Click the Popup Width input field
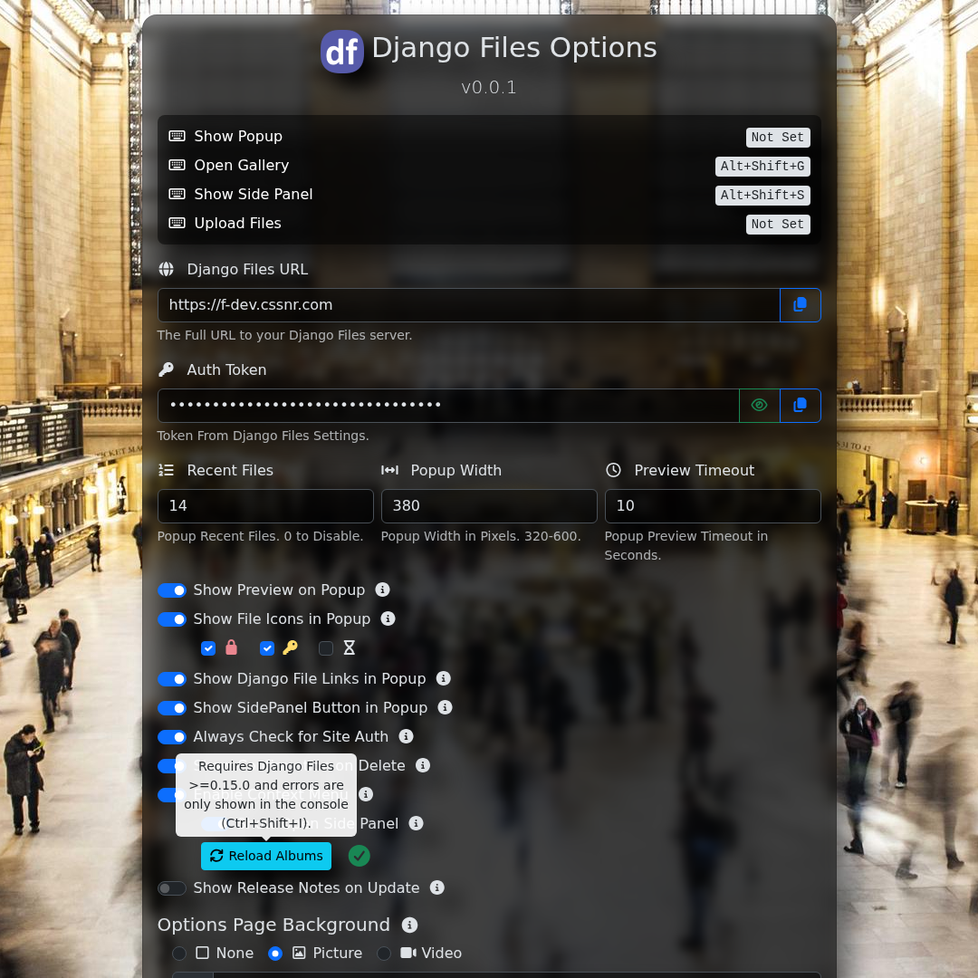 pyautogui.click(x=488, y=506)
